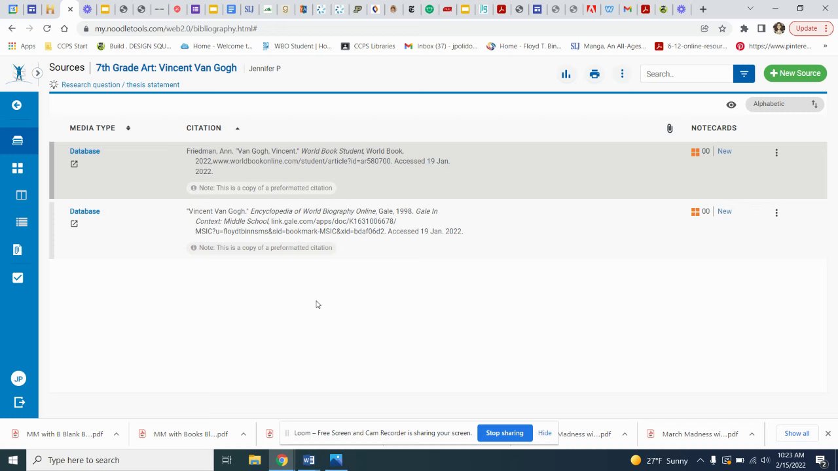
Task: Open the CCPS Start bookmark
Action: pyautogui.click(x=65, y=46)
